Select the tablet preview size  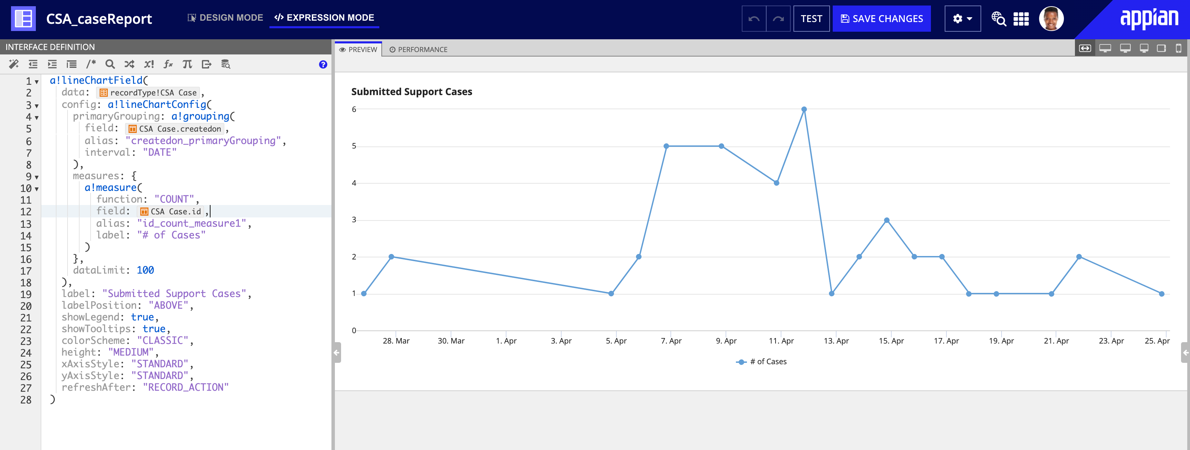coord(1161,49)
